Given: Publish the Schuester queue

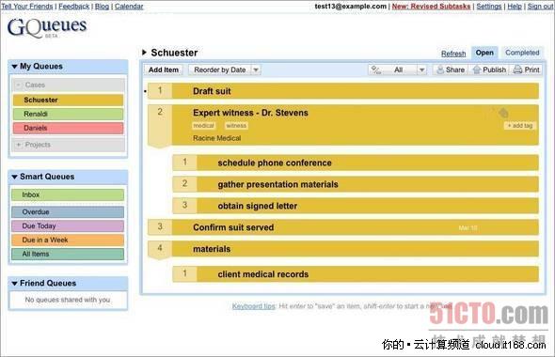Looking at the screenshot, I should point(490,70).
